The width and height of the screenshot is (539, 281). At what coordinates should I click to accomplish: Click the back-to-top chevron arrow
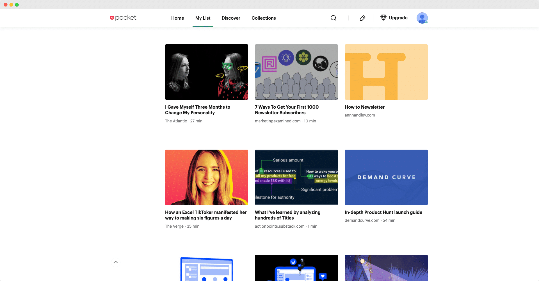[x=116, y=262]
